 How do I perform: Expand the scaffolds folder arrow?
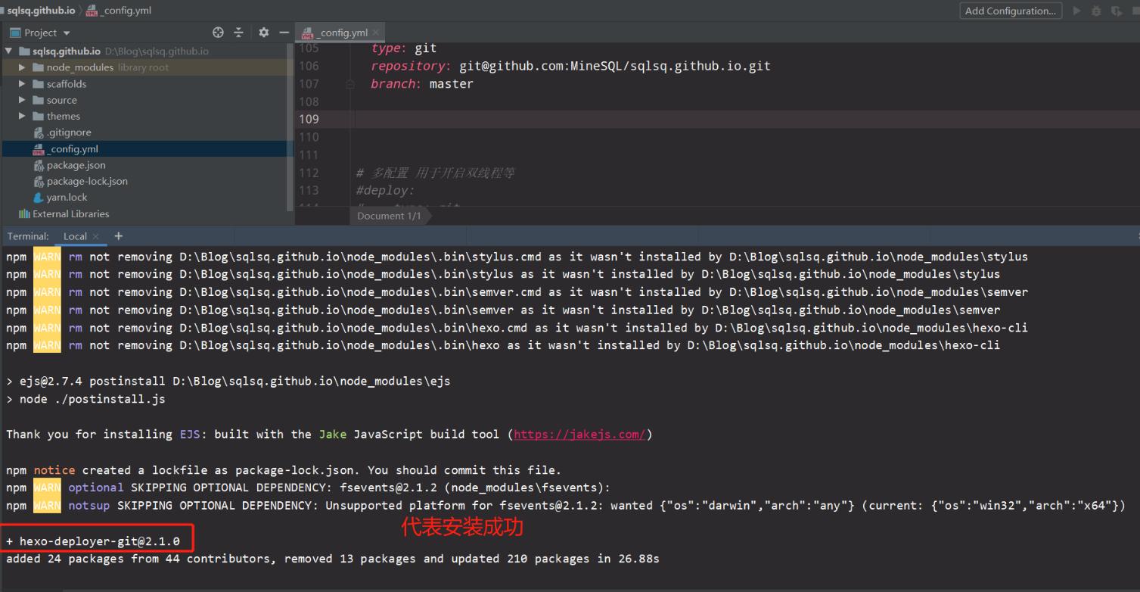(x=23, y=84)
